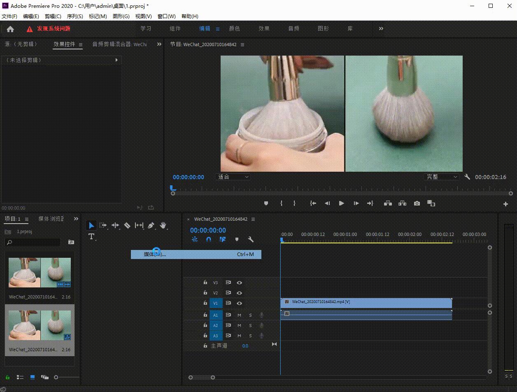Click the Export Frame camera icon
The image size is (517, 392).
(417, 203)
